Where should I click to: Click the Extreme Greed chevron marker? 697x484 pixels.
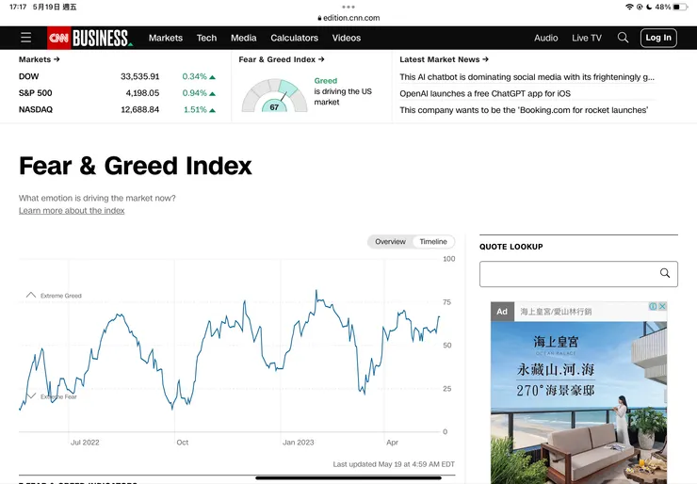[x=31, y=295]
